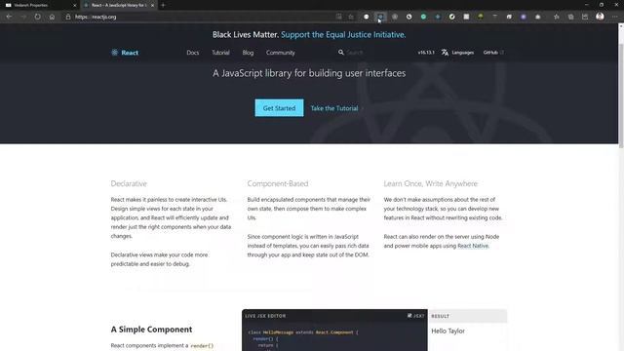Open the reader view icon in address bar
Screen dimensions: 624x351
coord(338,17)
